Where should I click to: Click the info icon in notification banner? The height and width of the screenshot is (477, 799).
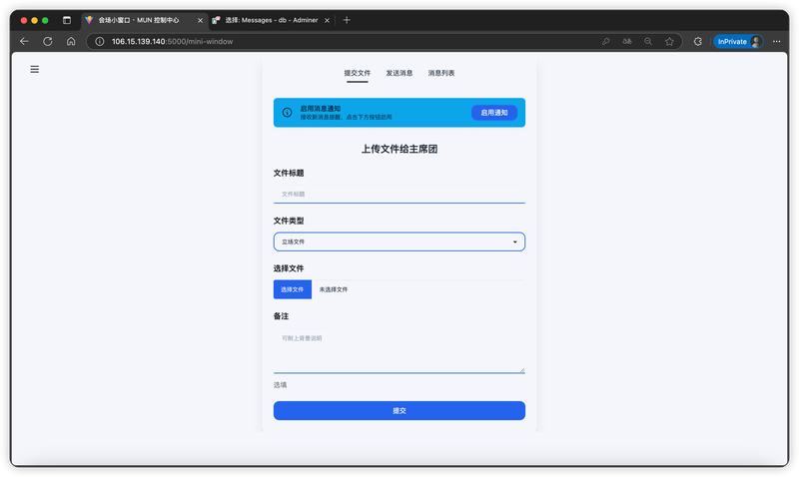[287, 113]
